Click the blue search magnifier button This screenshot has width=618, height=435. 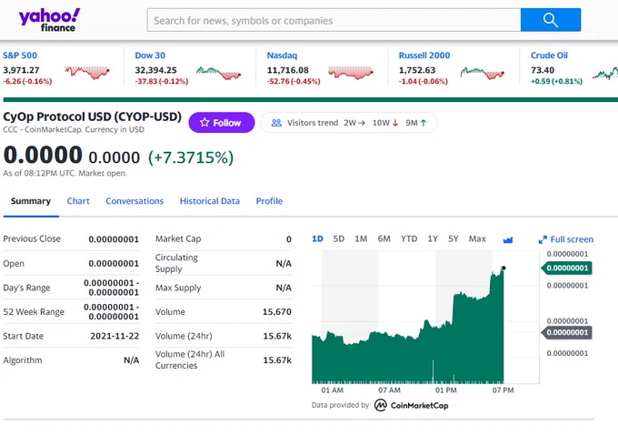coord(550,20)
